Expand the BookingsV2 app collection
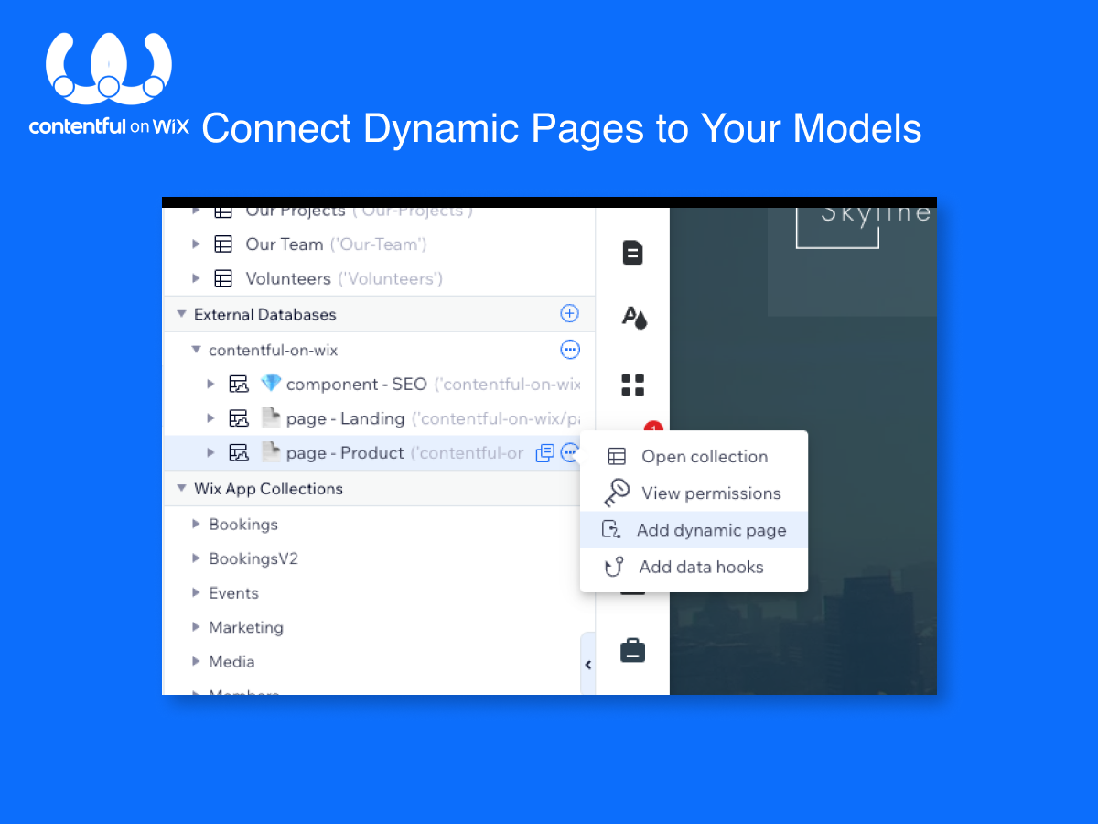 (x=196, y=558)
